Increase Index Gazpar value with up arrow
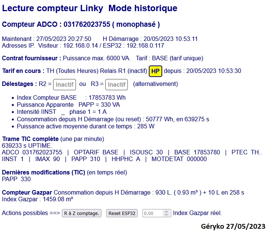Image resolution: width=270 pixels, height=231 pixels. pos(166,212)
